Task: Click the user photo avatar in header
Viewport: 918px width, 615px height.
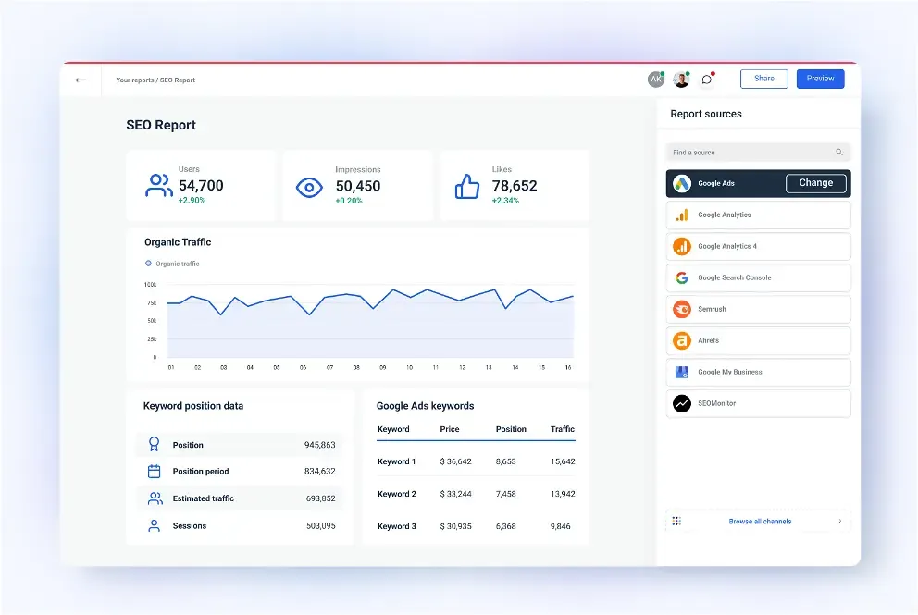Action: click(681, 79)
